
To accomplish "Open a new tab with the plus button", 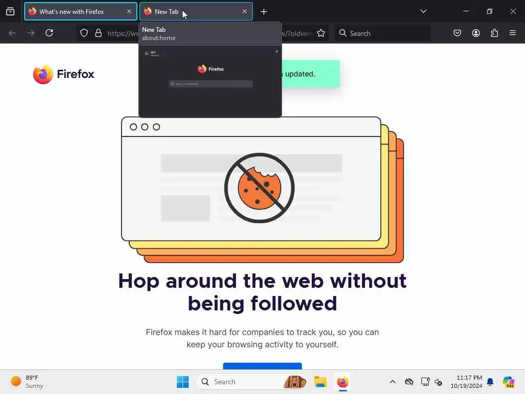I will click(264, 12).
